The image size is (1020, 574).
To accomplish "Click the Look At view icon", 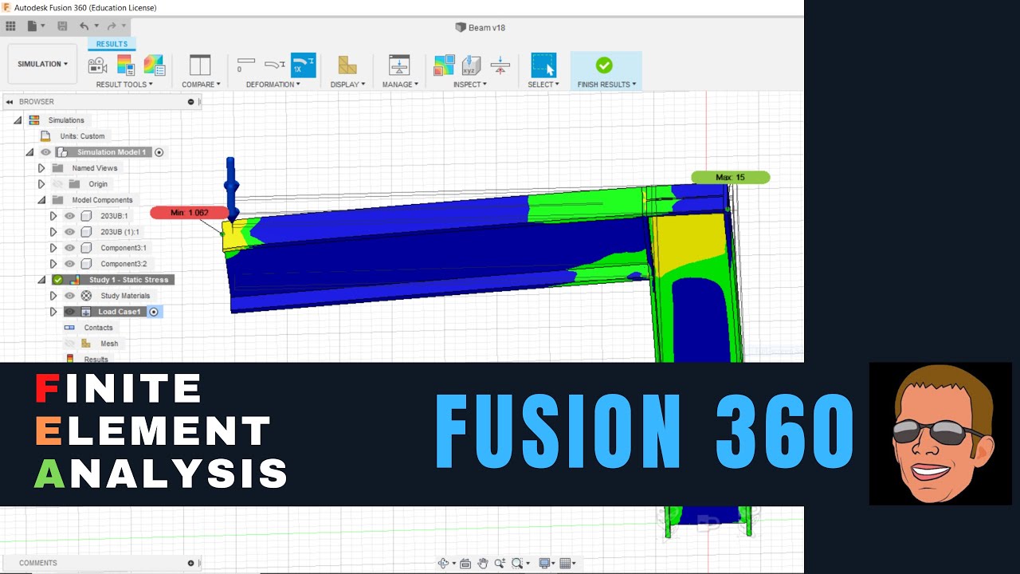I will click(465, 563).
